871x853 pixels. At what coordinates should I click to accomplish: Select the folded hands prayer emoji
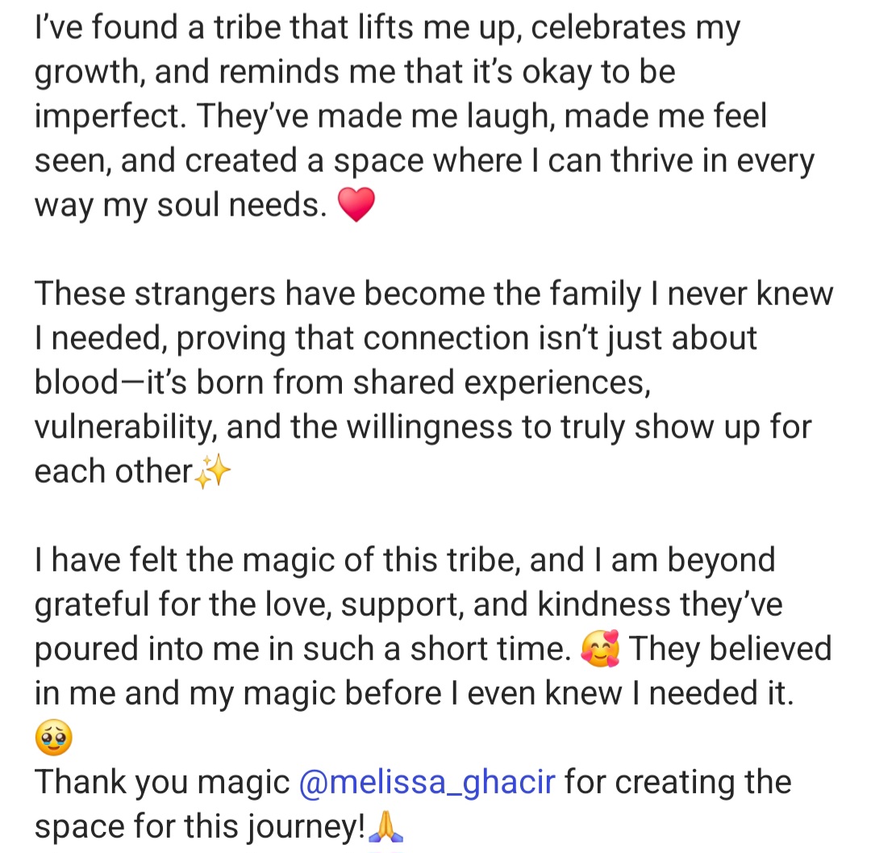(385, 826)
